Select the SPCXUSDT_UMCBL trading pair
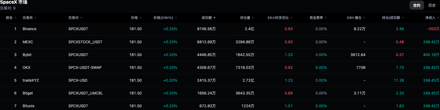This screenshot has width=440, height=110. click(86, 93)
